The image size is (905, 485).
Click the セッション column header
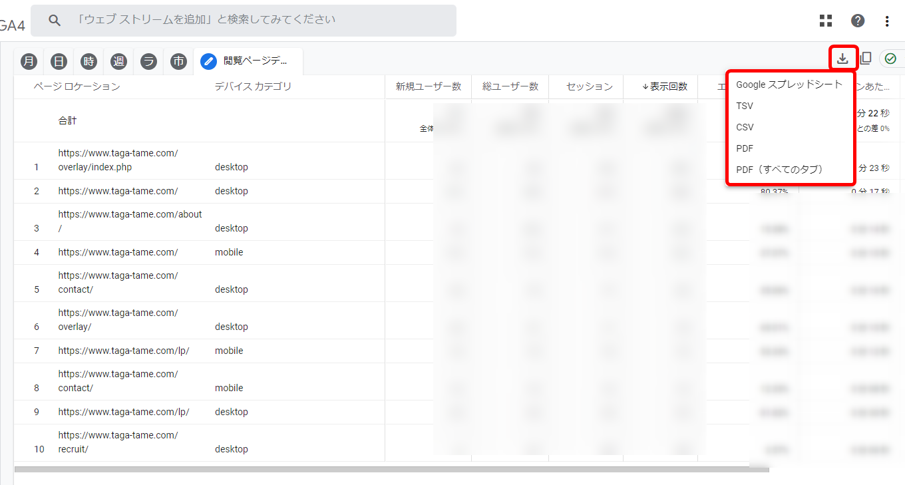tap(590, 86)
